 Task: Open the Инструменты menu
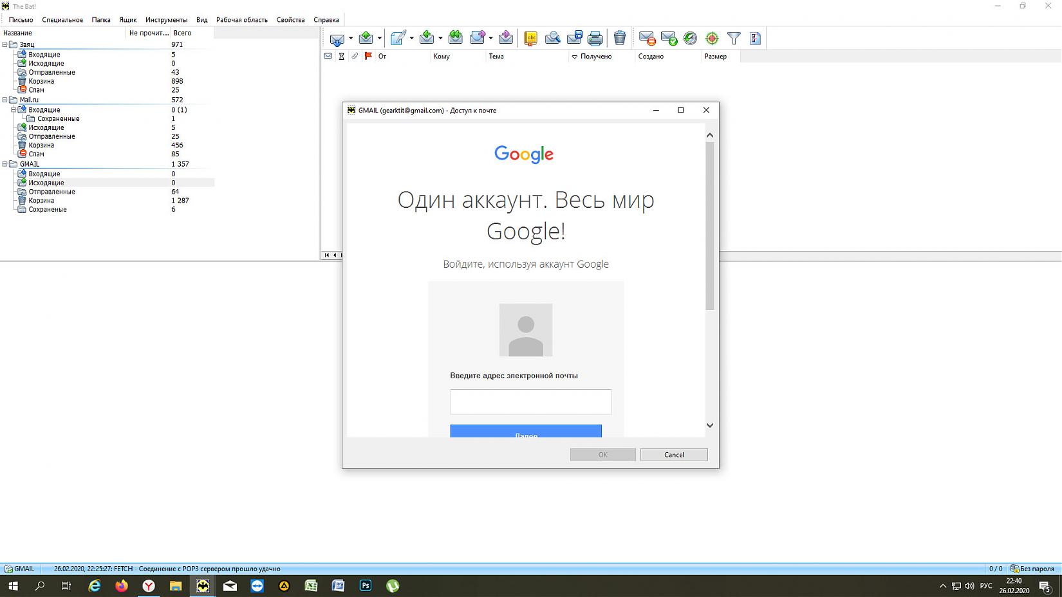(x=166, y=20)
